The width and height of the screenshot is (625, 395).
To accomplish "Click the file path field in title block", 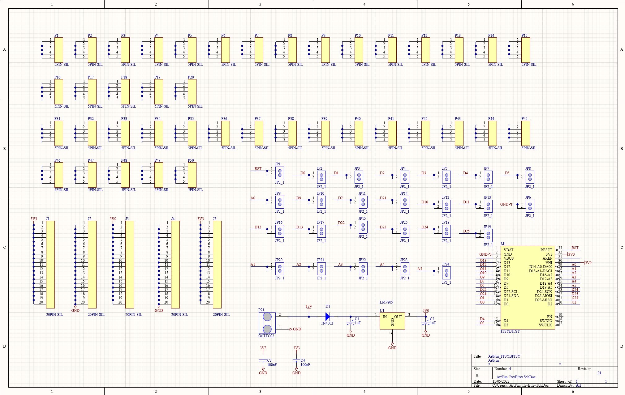I will pyautogui.click(x=520, y=385).
